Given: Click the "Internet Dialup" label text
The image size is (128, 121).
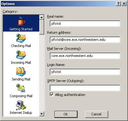Looking at the screenshot, I should (x=21, y=113).
